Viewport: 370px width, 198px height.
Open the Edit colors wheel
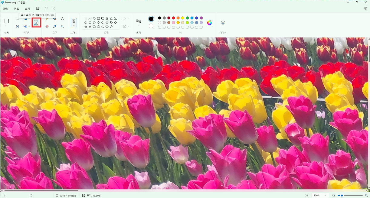click(209, 23)
